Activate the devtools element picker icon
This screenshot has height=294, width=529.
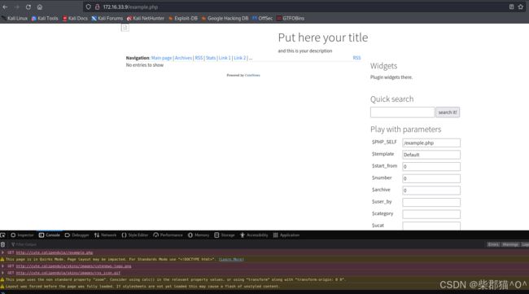[2, 235]
